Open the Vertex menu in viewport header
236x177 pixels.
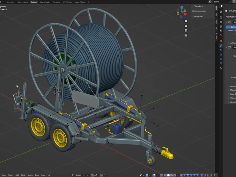coord(30,175)
